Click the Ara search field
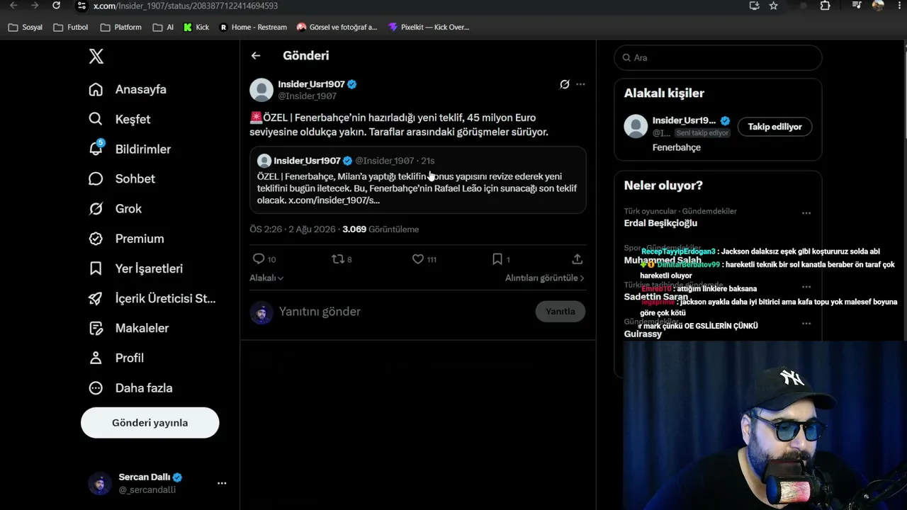This screenshot has width=907, height=510. [718, 57]
